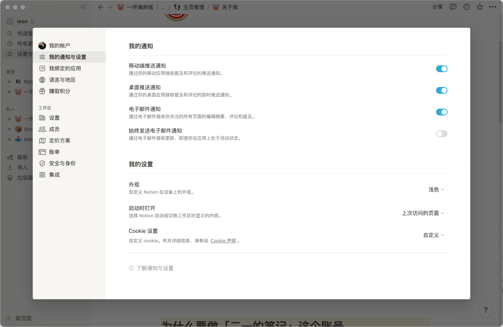Open 模板 templates in sidebar
Screen dimensions: 503x327
coord(18,157)
